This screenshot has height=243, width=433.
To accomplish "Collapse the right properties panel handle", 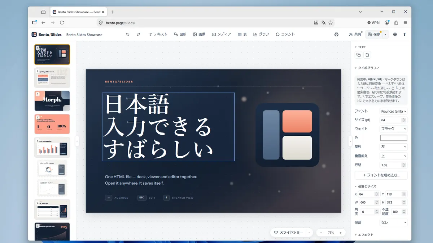I will 350,141.
